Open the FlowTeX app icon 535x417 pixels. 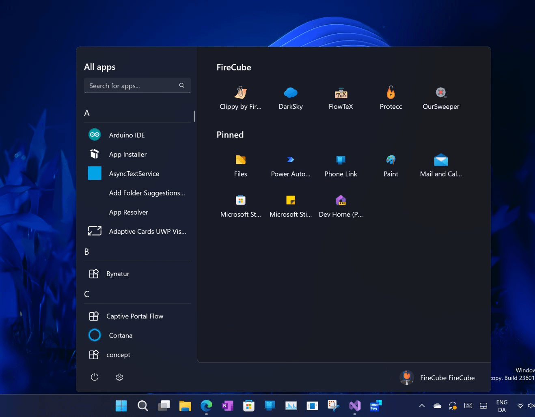tap(341, 93)
